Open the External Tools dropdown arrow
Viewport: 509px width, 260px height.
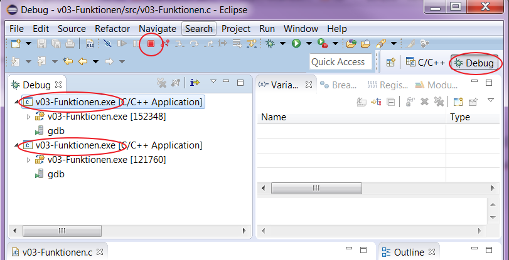335,43
